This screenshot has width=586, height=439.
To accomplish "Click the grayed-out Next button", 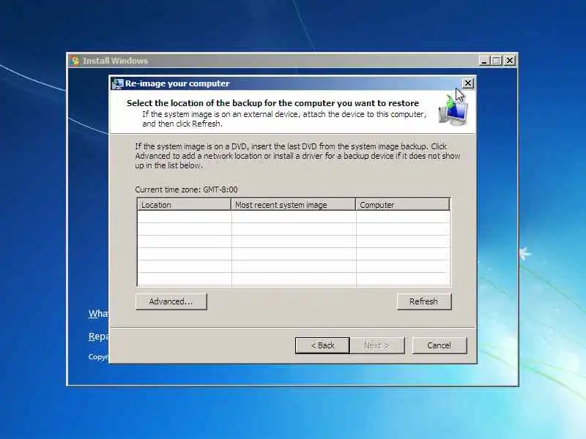I will (377, 345).
